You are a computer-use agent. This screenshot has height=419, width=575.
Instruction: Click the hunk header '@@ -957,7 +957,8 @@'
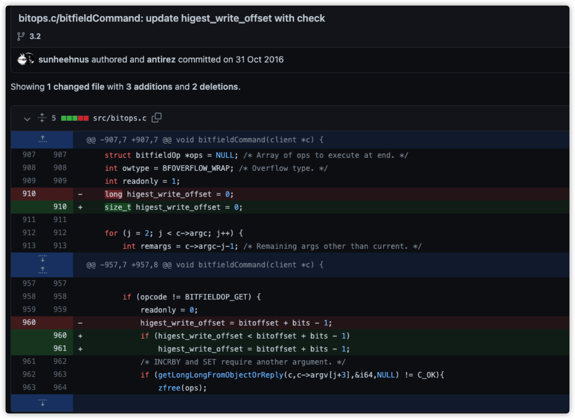coord(129,265)
